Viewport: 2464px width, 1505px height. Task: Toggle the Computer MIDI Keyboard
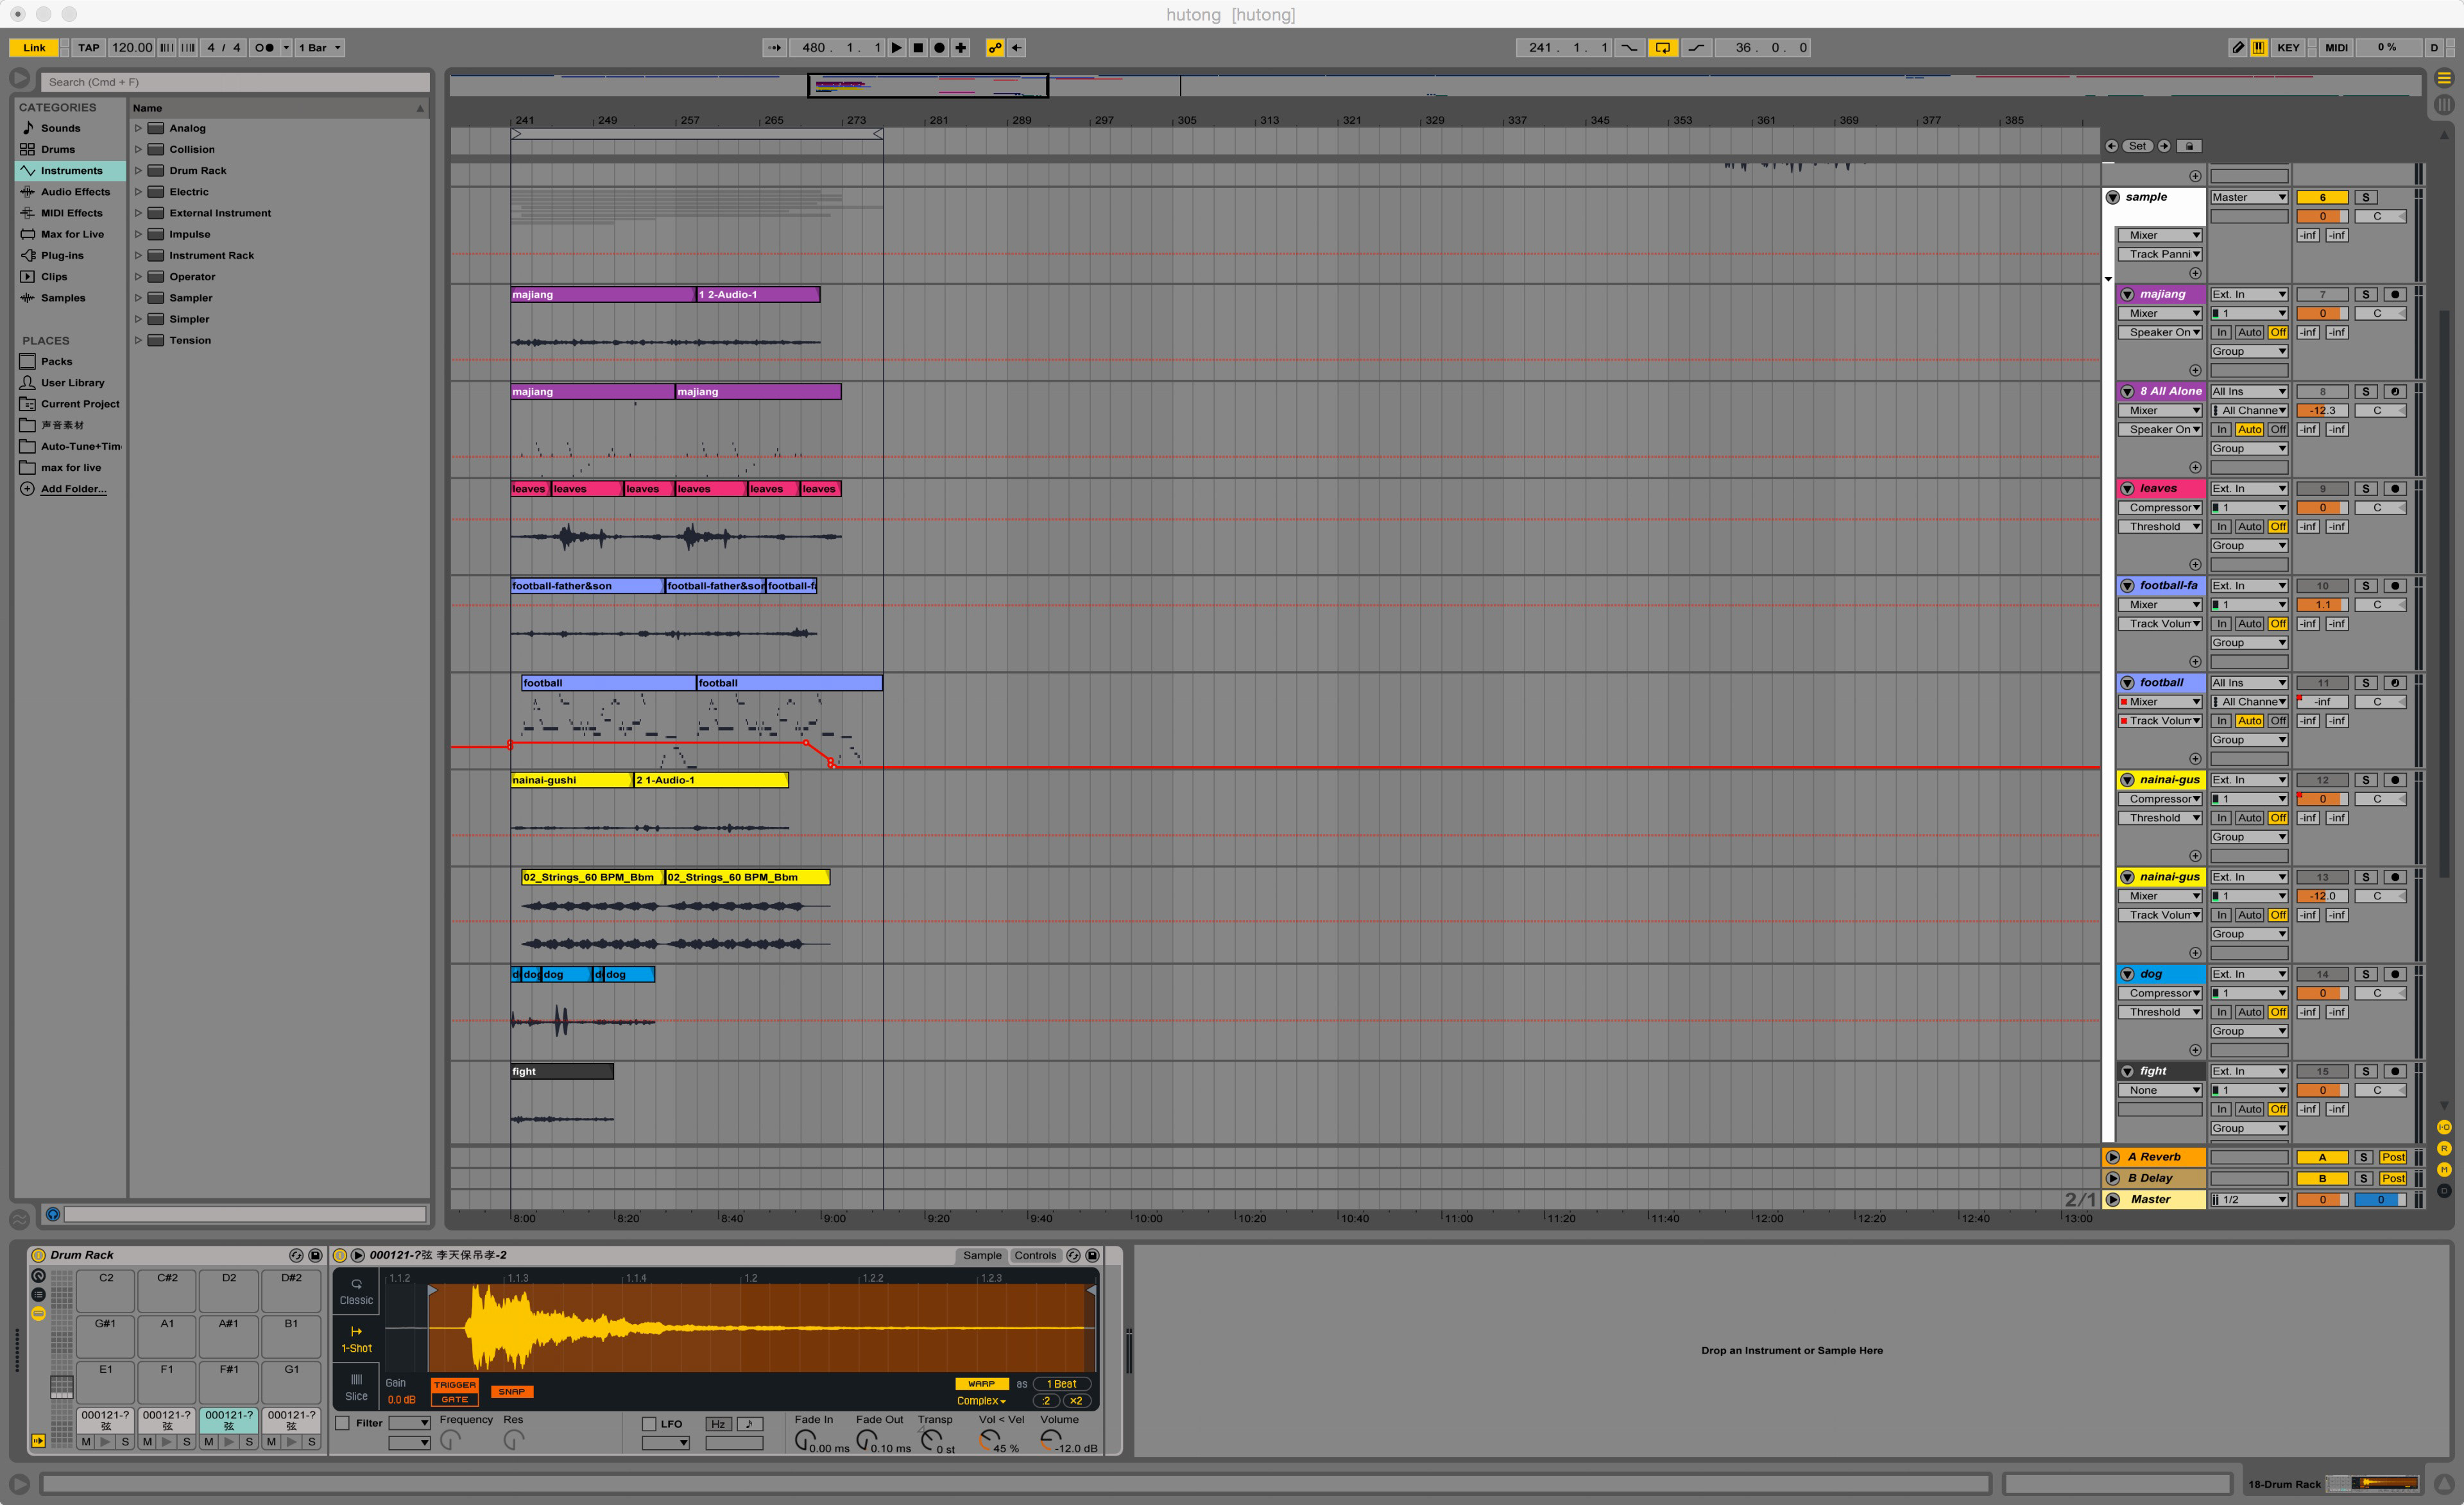click(x=2259, y=47)
